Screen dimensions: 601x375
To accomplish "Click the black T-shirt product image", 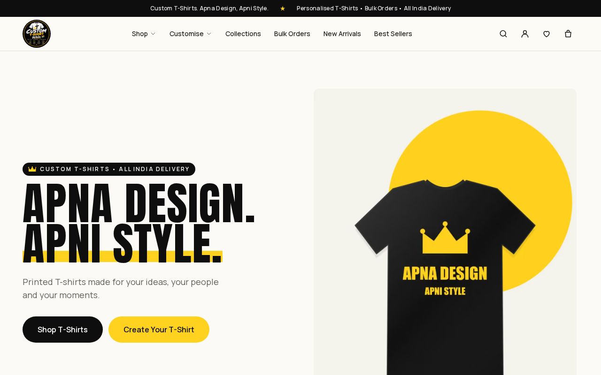I will tap(445, 277).
